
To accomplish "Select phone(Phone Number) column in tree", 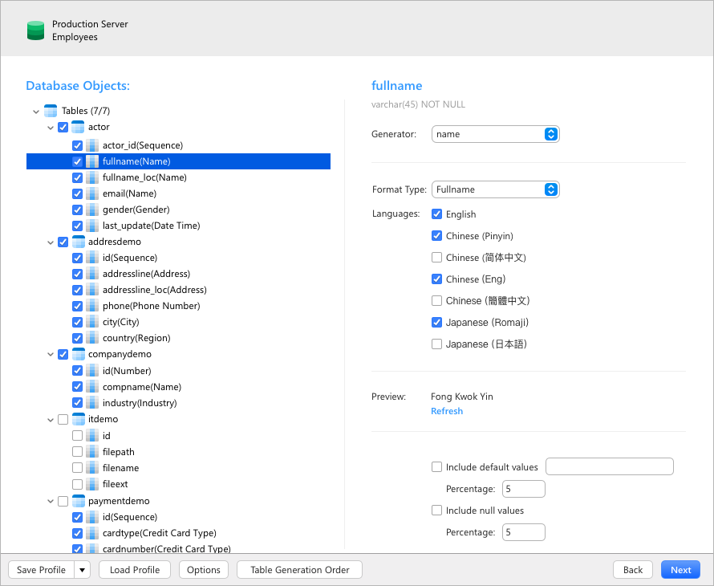I will (x=151, y=306).
